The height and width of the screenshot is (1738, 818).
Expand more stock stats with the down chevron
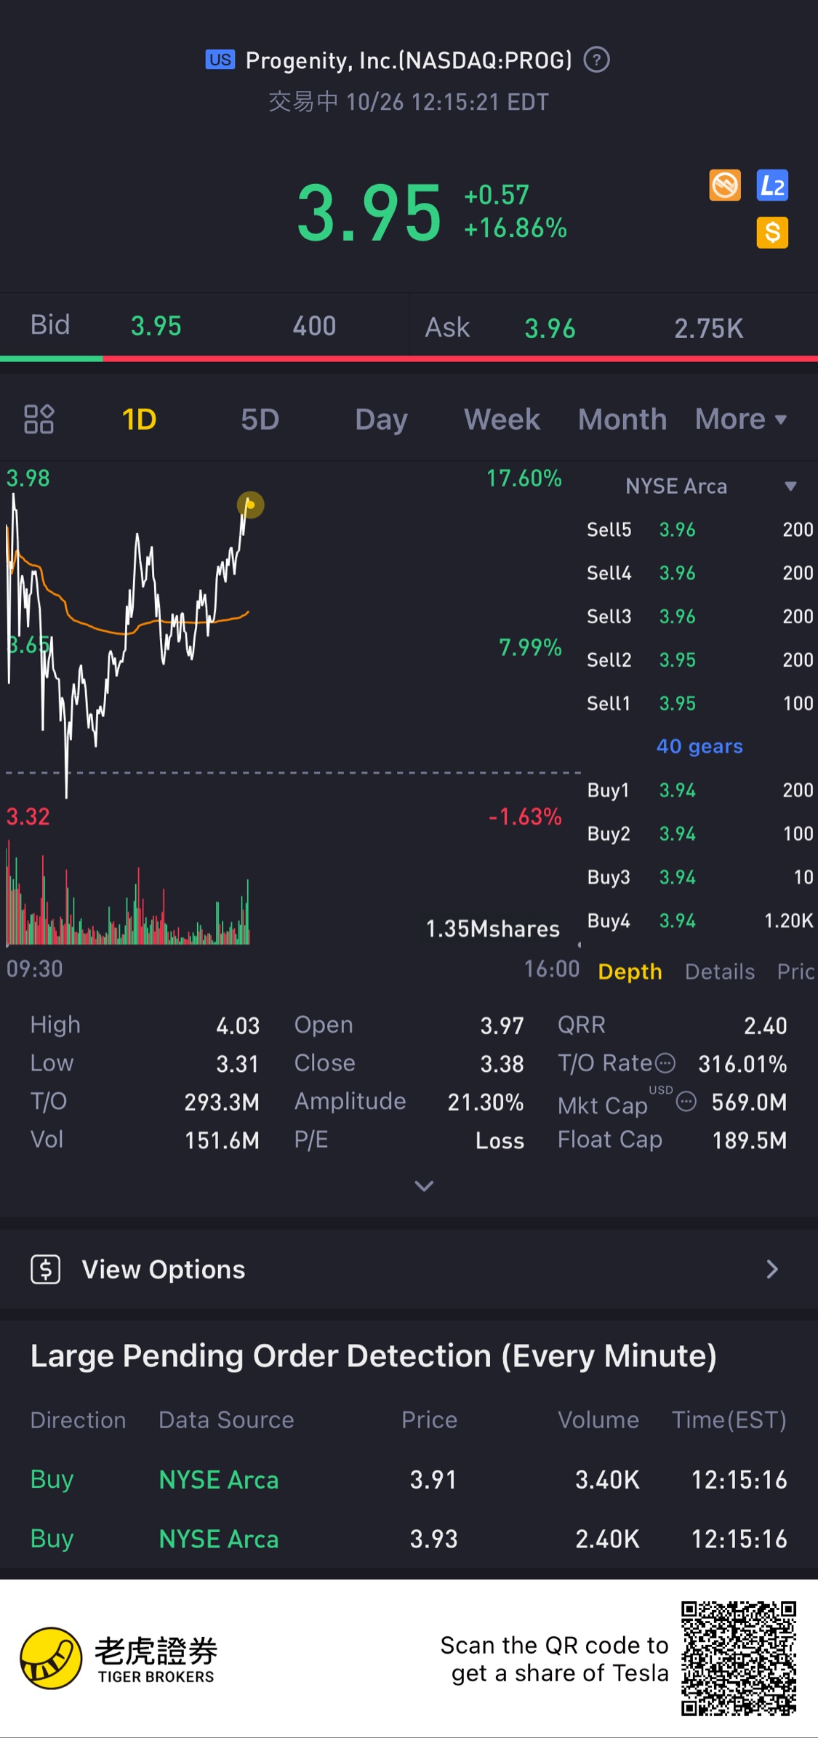[x=424, y=1186]
